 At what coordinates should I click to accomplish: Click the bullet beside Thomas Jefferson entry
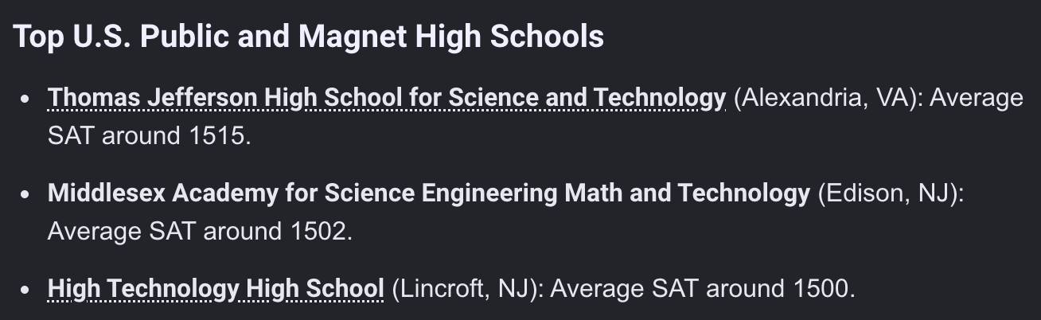[27, 100]
